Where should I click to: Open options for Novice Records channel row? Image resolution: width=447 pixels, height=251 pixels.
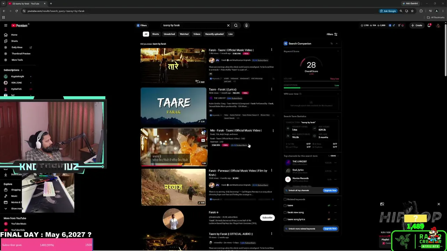point(335,179)
